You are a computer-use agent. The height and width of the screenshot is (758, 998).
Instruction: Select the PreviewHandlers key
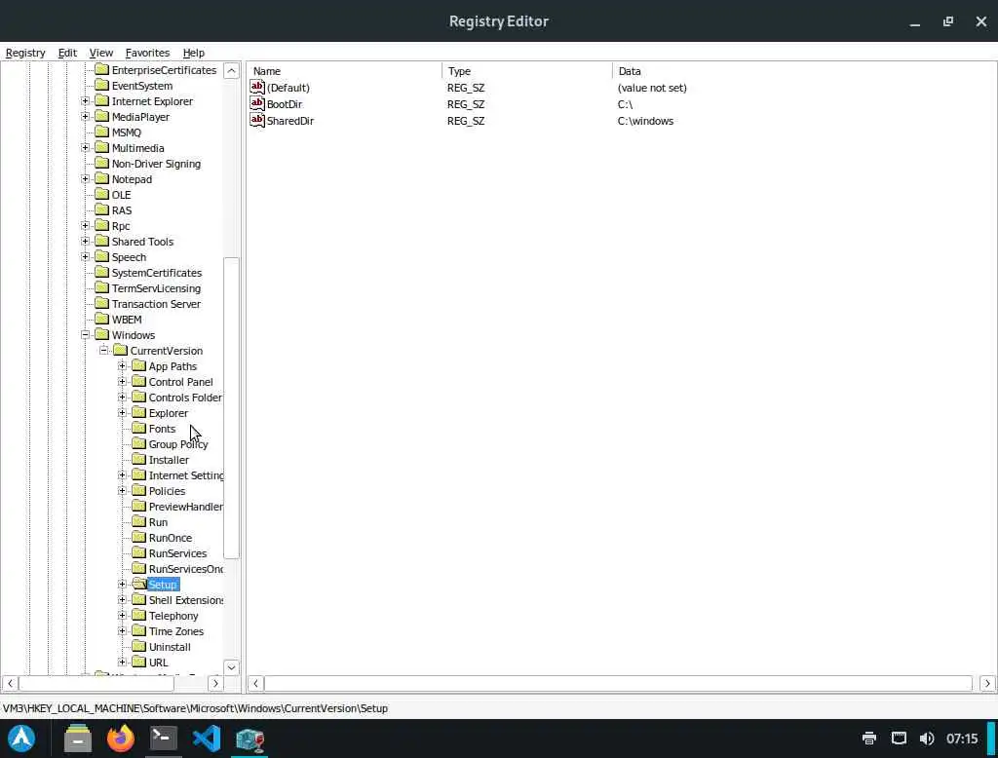[x=186, y=507]
